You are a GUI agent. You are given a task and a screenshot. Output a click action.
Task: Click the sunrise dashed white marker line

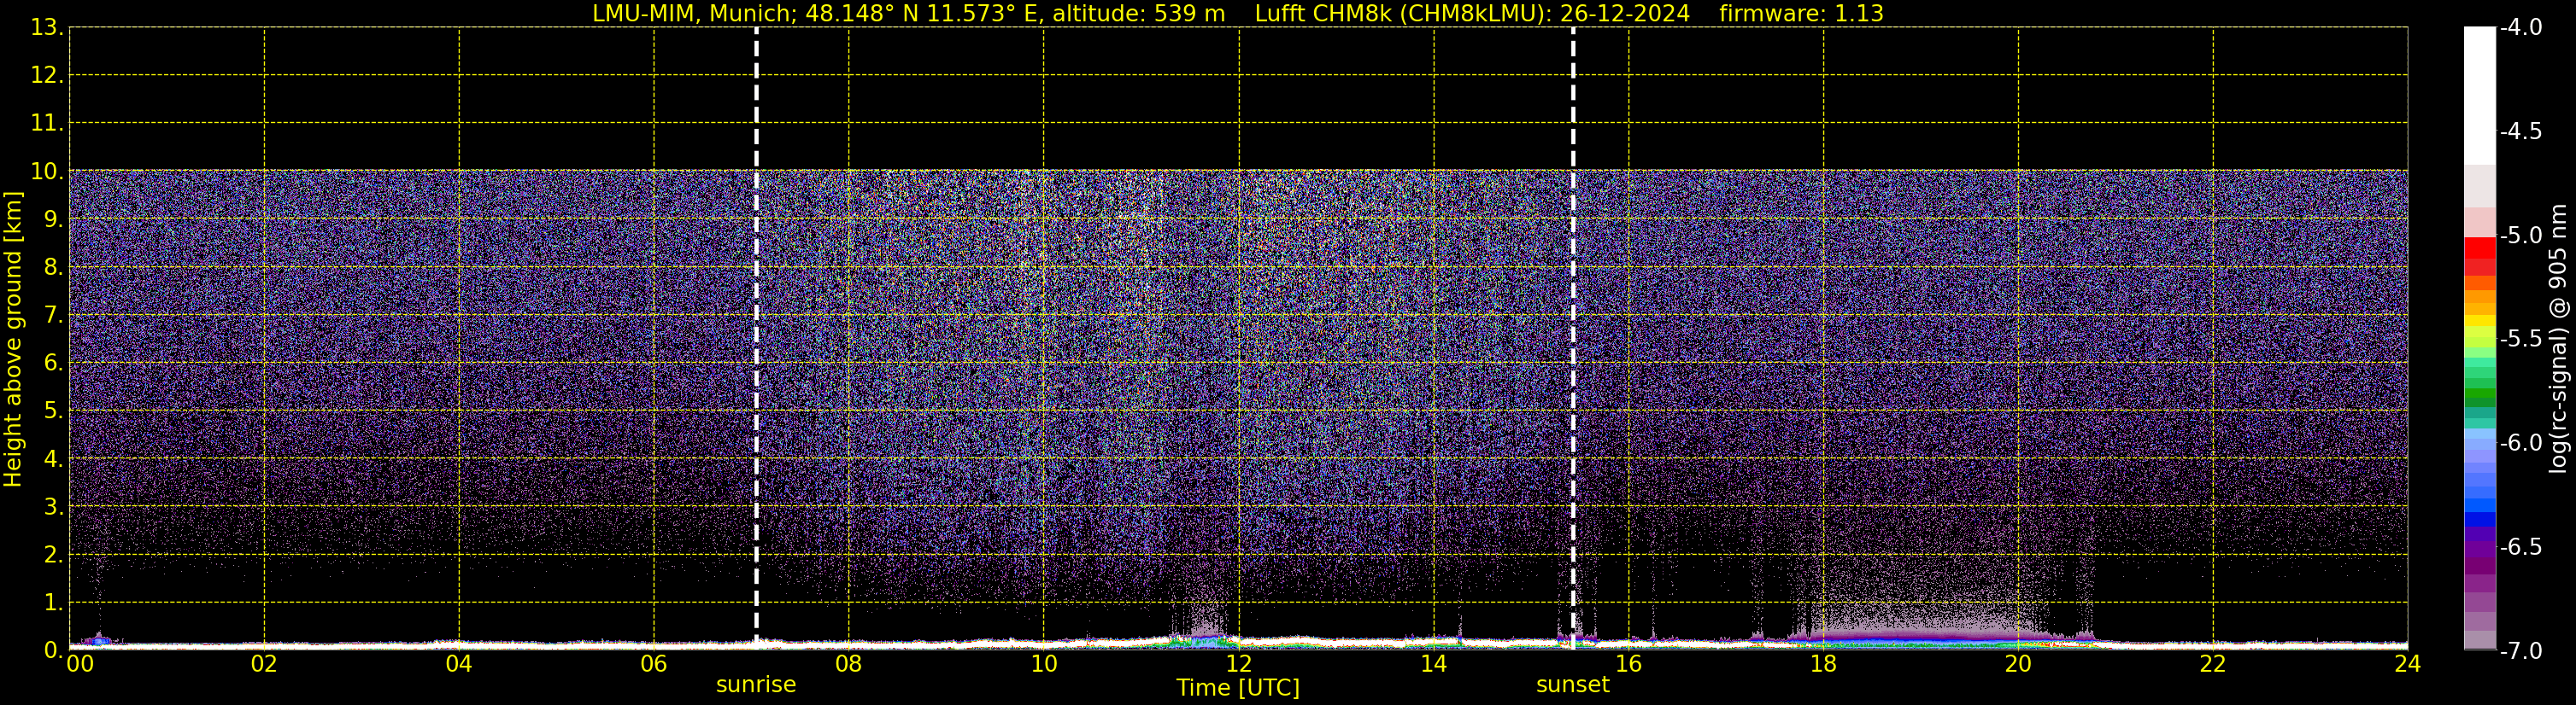pos(756,339)
